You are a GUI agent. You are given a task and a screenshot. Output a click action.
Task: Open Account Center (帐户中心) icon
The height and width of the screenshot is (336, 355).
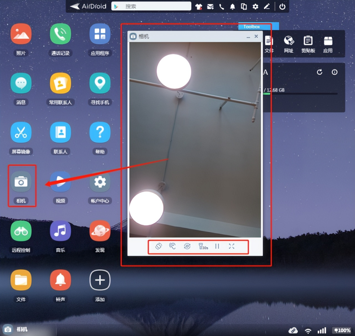tap(100, 182)
